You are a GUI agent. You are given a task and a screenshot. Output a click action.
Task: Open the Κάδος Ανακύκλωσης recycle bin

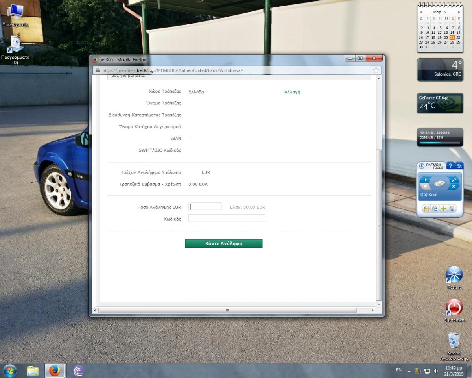coord(454,346)
